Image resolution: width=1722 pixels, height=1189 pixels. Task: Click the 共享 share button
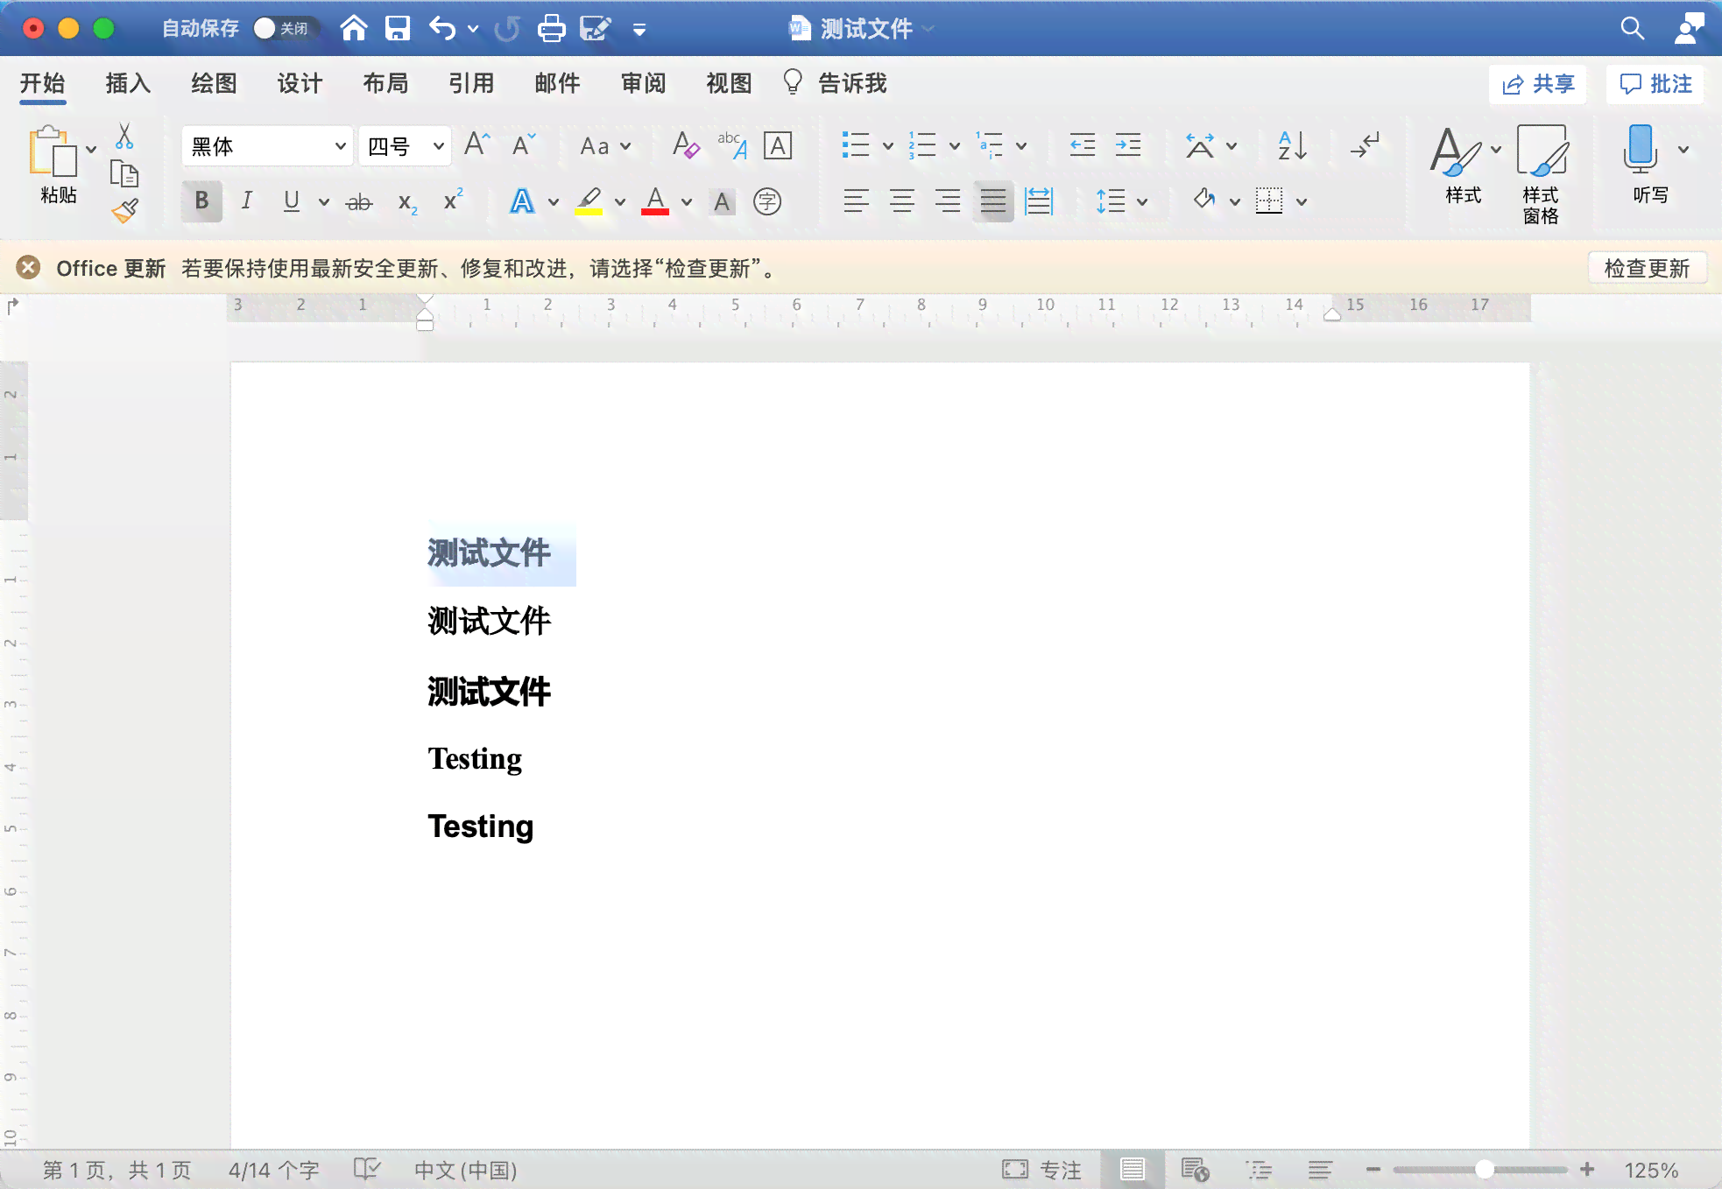click(x=1538, y=84)
